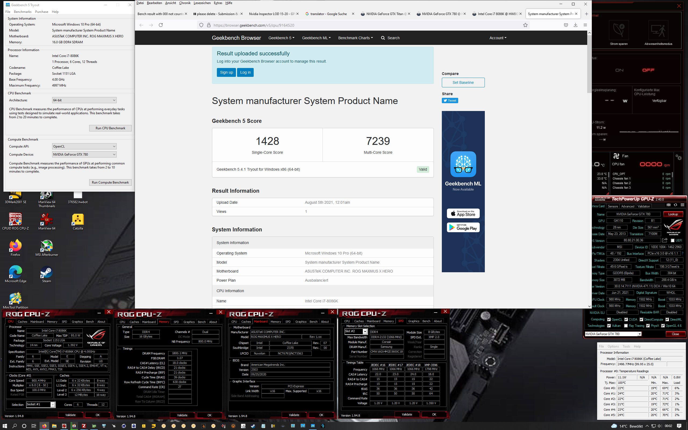Click Set Baseline button
This screenshot has width=688, height=430.
[463, 83]
